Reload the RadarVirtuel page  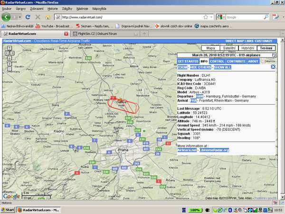(28, 17)
